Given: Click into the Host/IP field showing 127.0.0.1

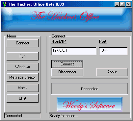Looking at the screenshot, I should click(74, 51).
